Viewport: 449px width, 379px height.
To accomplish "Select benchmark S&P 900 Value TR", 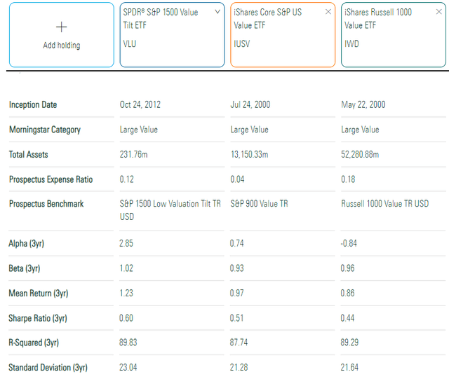I will click(x=259, y=204).
